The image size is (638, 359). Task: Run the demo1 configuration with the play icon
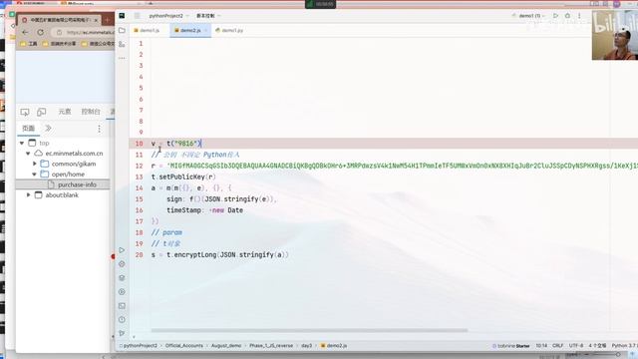(555, 16)
